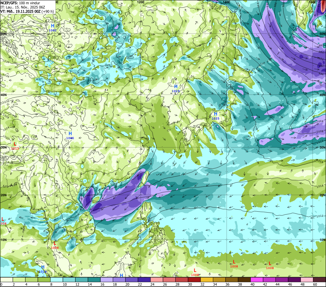Click legend value 60
326x287 pixels.
315,284
